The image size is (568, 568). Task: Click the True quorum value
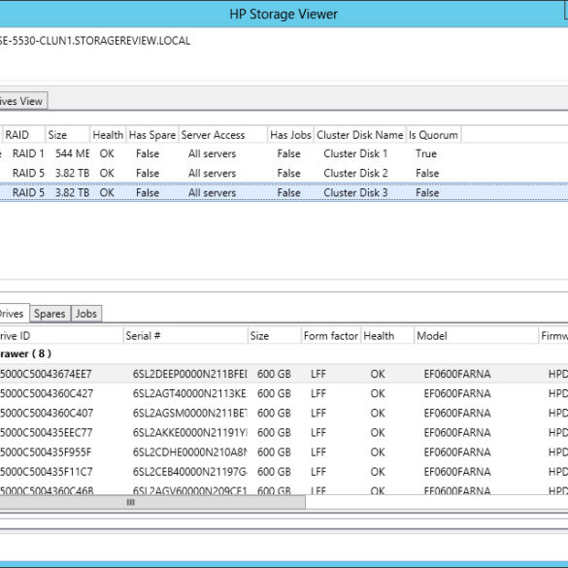(x=426, y=153)
